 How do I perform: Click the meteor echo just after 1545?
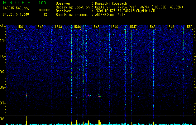(x=100, y=96)
